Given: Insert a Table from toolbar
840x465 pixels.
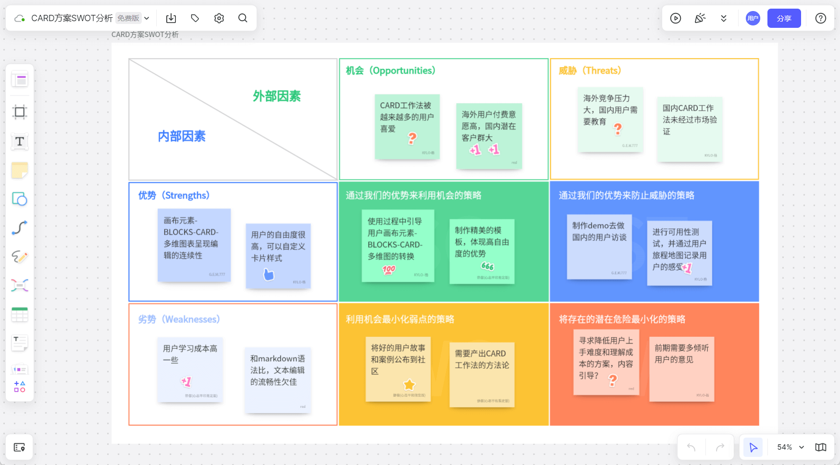Looking at the screenshot, I should pyautogui.click(x=20, y=315).
